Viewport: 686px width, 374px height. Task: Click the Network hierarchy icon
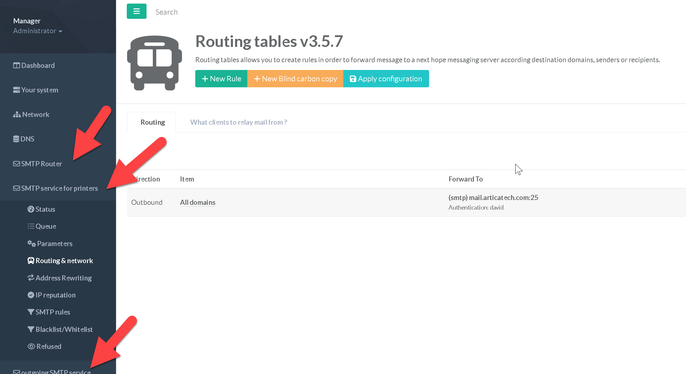pyautogui.click(x=17, y=115)
